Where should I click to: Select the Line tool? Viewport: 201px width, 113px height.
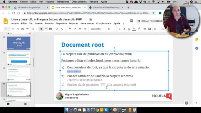(62, 29)
